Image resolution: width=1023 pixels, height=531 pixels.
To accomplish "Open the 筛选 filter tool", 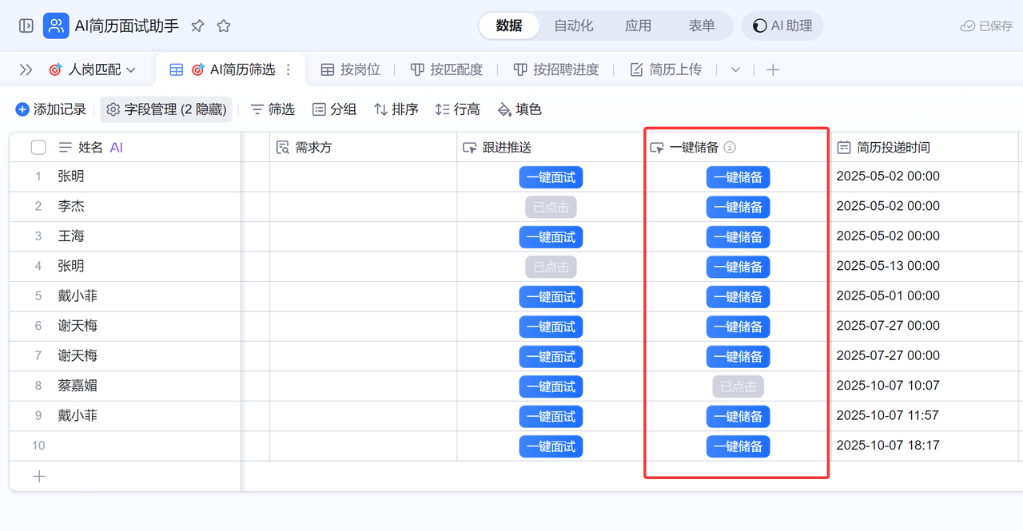I will coord(273,109).
